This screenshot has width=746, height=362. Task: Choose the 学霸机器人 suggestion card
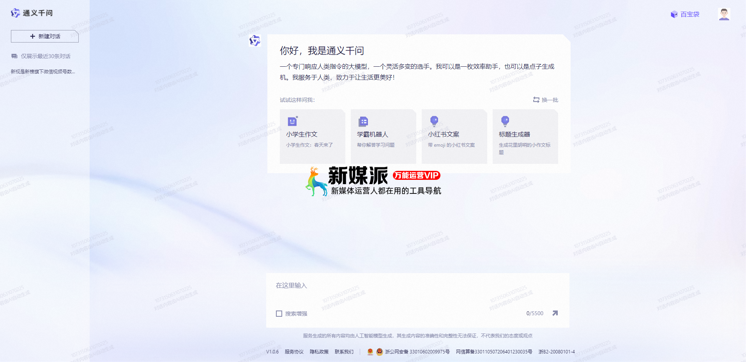384,137
